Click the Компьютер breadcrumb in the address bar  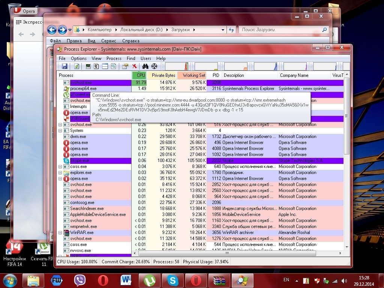(x=99, y=30)
